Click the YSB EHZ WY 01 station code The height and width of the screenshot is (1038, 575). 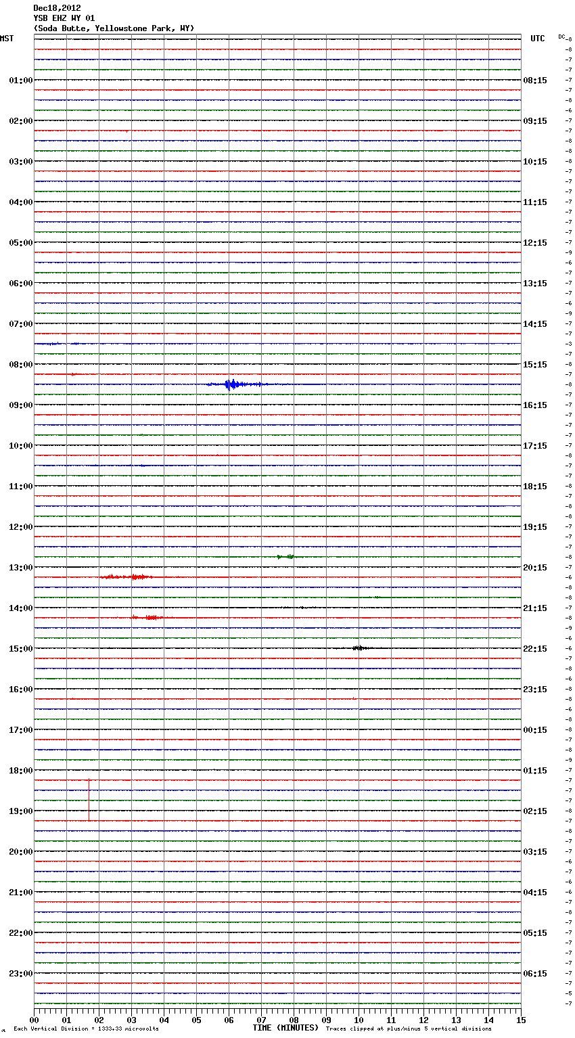pyautogui.click(x=64, y=18)
